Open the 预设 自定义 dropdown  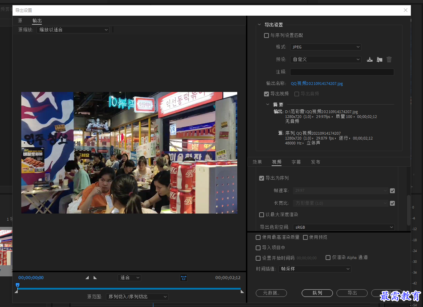(326, 60)
